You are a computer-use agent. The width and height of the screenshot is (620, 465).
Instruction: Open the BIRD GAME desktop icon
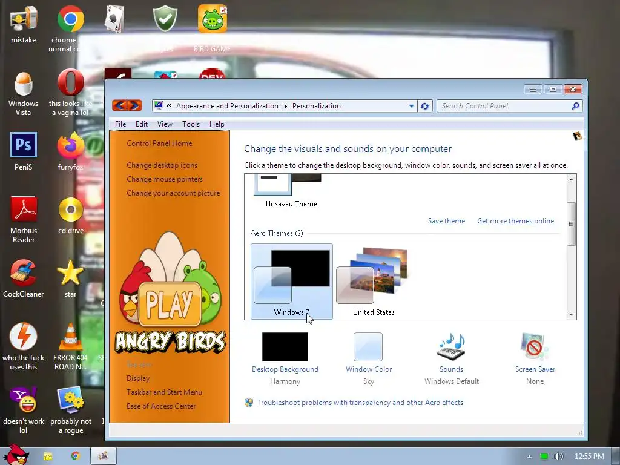213,19
